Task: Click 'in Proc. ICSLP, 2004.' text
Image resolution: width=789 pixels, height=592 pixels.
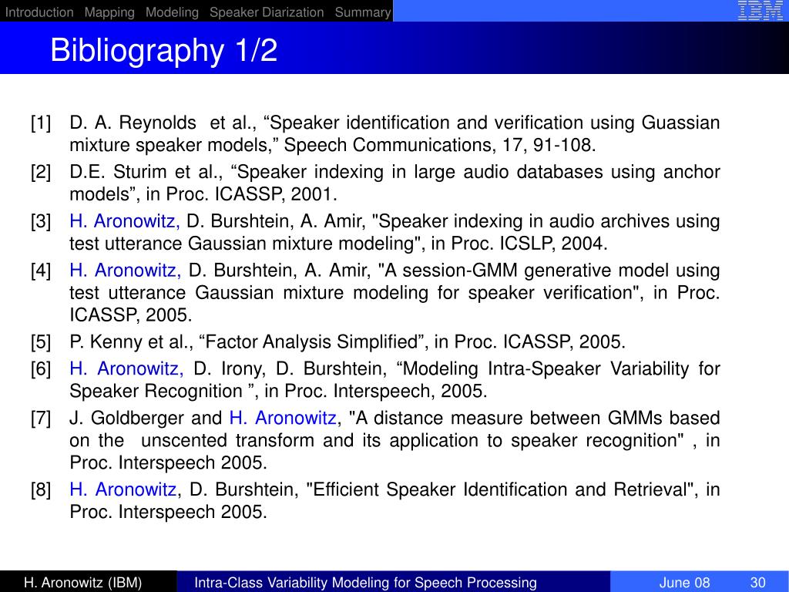Action: 519,244
